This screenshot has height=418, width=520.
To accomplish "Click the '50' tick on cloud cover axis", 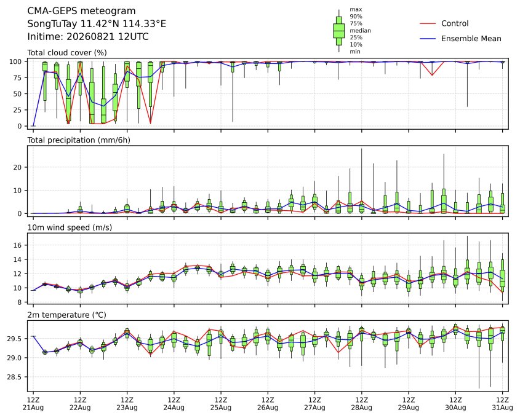I will point(18,93).
